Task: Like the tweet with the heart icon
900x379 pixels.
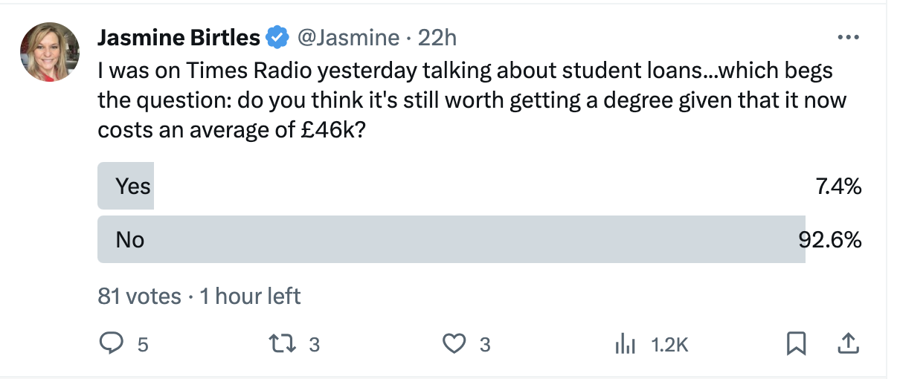Action: click(453, 344)
